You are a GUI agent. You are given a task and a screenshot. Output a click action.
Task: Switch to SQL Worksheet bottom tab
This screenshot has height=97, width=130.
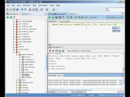point(77,92)
